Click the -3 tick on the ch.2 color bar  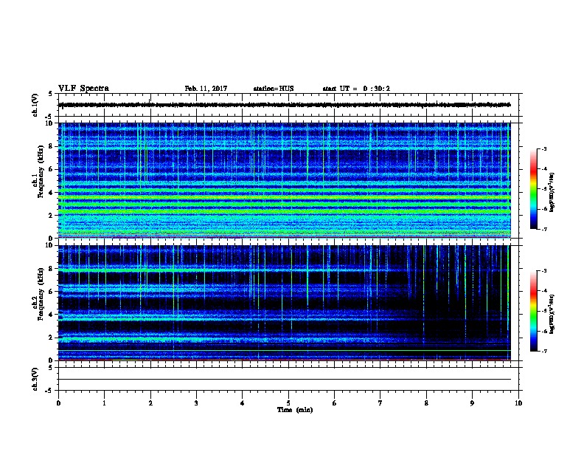[x=543, y=271]
